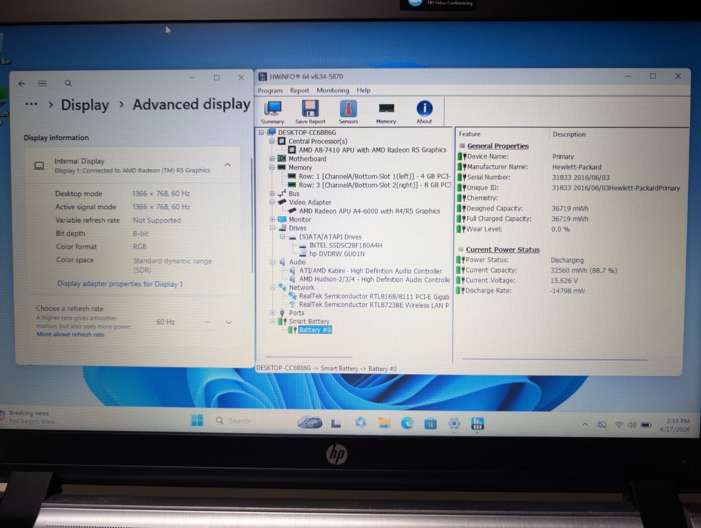
Task: Open the Settings hamburger navigation menu
Action: [x=42, y=83]
